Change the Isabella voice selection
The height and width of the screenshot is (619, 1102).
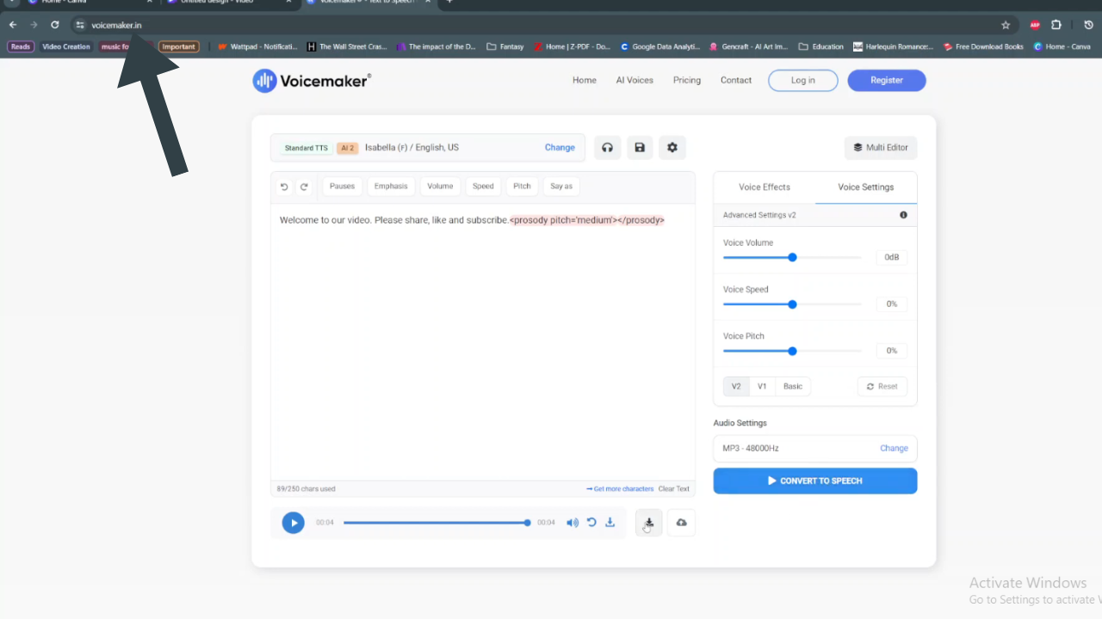pos(560,148)
